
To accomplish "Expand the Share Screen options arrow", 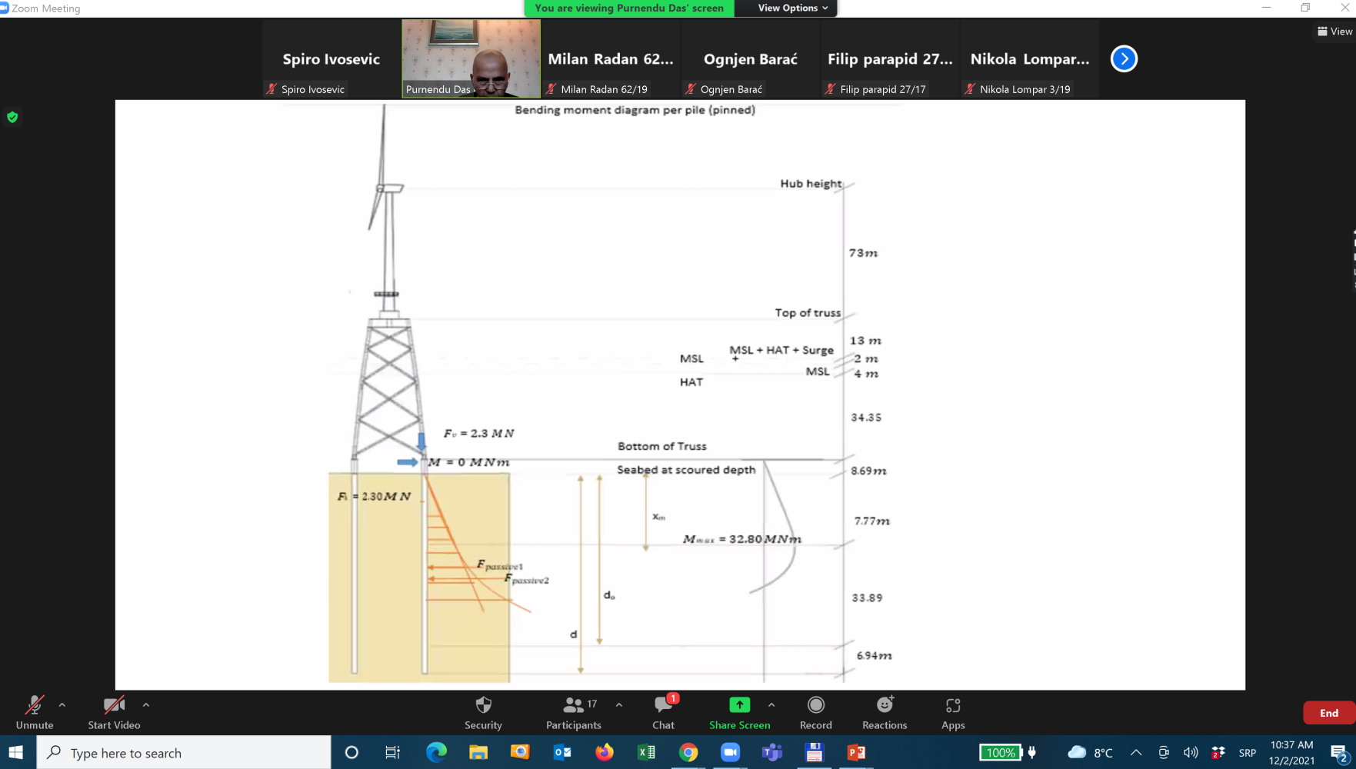I will [x=771, y=704].
